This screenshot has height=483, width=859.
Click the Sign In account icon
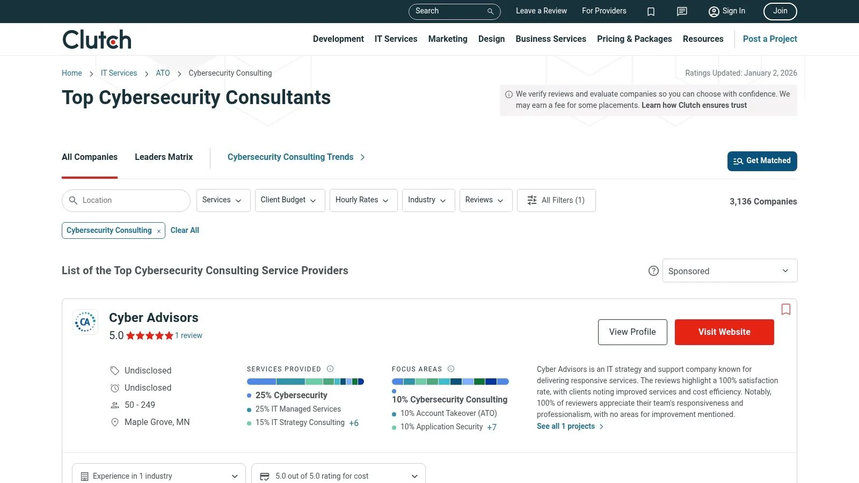pos(714,11)
